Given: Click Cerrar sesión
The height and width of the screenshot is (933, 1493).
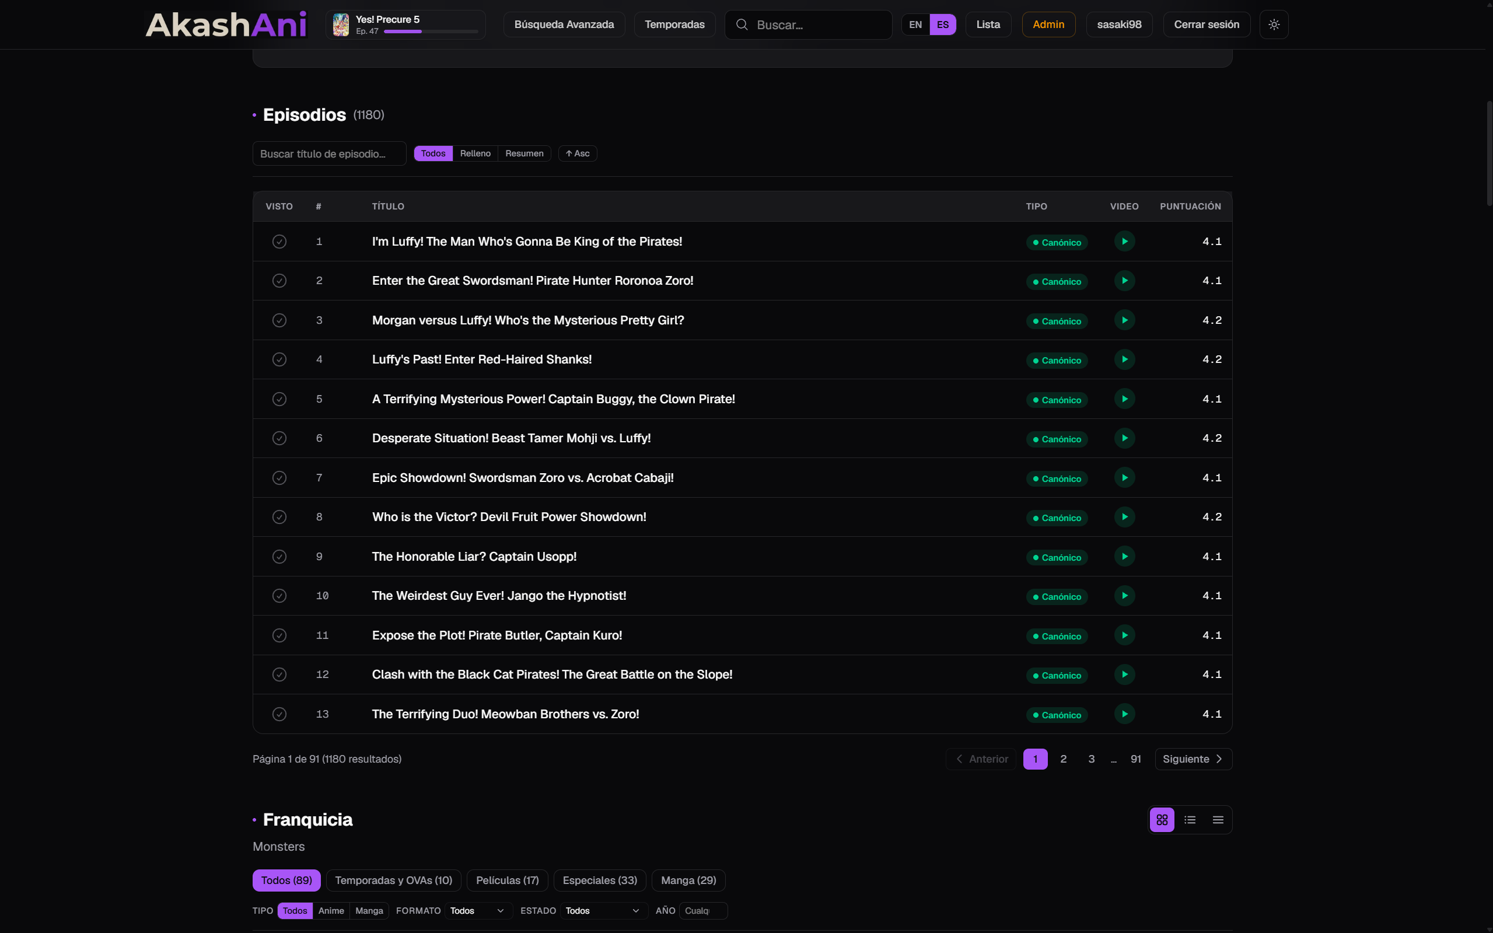Looking at the screenshot, I should pyautogui.click(x=1206, y=25).
